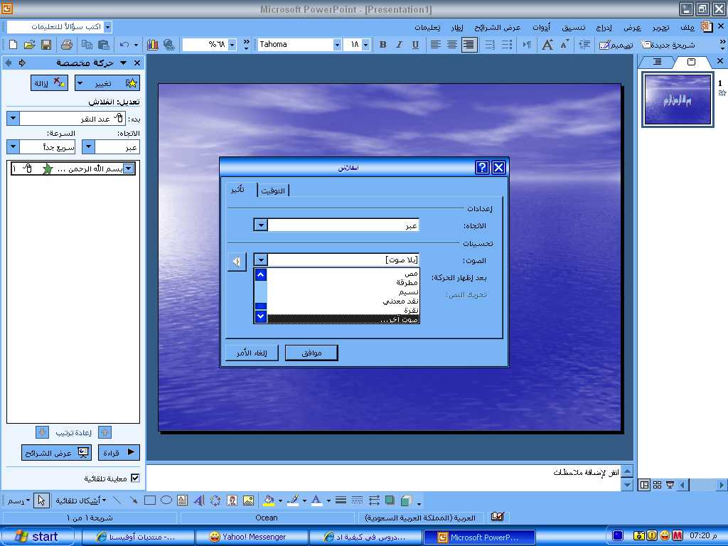Expand the الصوت sound dropdown in the dialog
The height and width of the screenshot is (546, 728).
[x=260, y=260]
